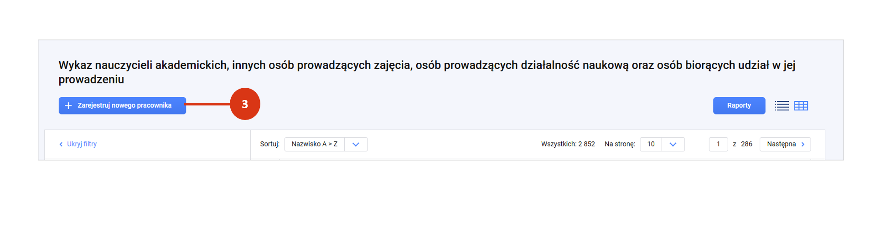This screenshot has height=230, width=875.
Task: Click Zarejestruj nowego pracownika button
Action: [122, 105]
